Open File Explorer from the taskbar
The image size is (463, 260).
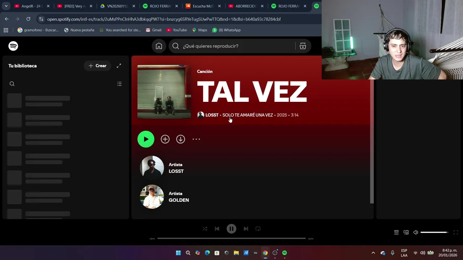pyautogui.click(x=236, y=253)
